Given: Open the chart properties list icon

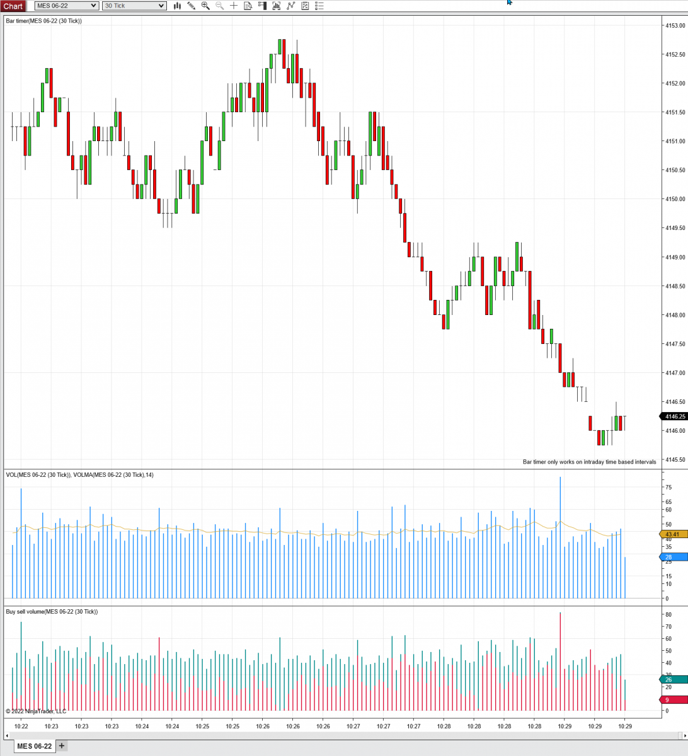Looking at the screenshot, I should [x=319, y=6].
